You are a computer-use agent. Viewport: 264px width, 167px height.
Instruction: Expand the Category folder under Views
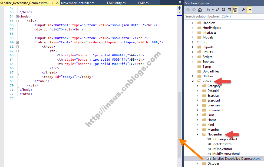tap(197, 86)
